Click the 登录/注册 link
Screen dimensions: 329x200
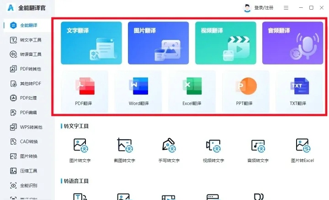pos(264,8)
